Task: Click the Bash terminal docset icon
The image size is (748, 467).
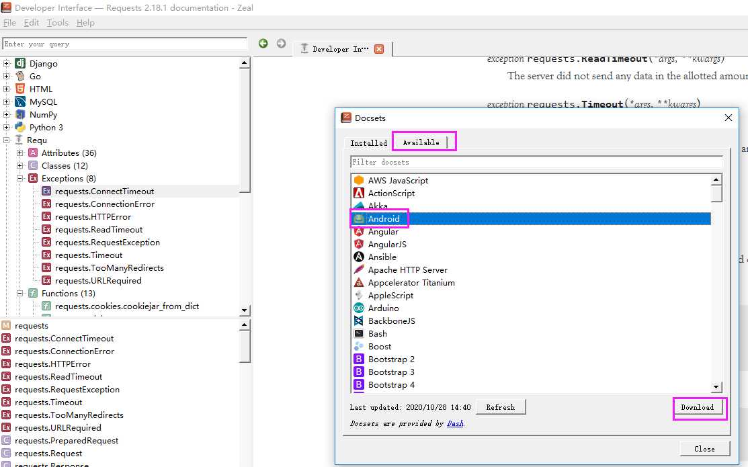Action: (x=359, y=334)
